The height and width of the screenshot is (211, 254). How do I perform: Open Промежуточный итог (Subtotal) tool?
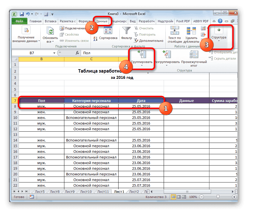click(x=193, y=54)
